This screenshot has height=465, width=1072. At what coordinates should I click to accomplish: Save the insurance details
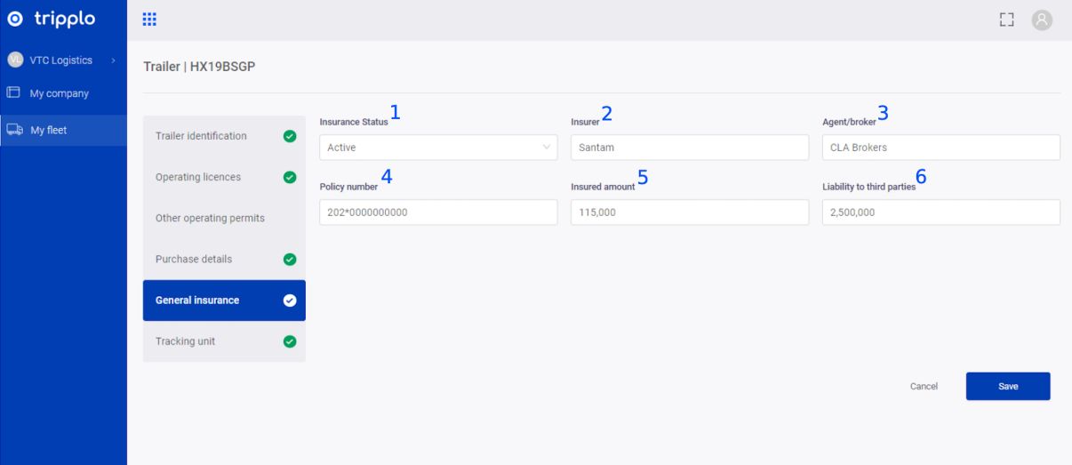click(x=1008, y=387)
